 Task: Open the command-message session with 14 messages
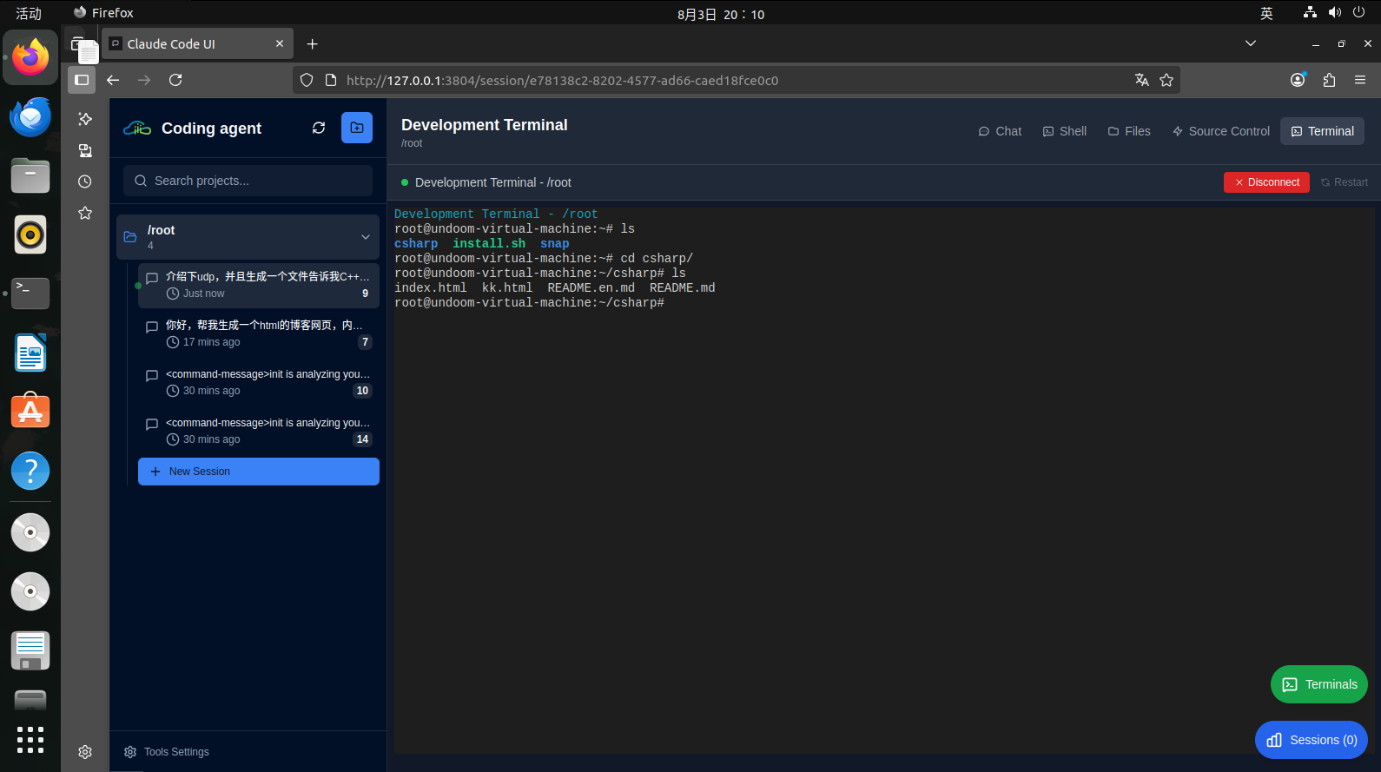259,431
